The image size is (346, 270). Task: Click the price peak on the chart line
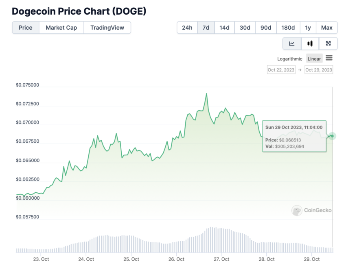pos(206,94)
